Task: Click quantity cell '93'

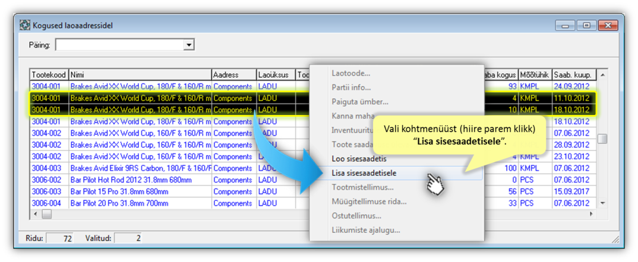Action: pyautogui.click(x=512, y=87)
